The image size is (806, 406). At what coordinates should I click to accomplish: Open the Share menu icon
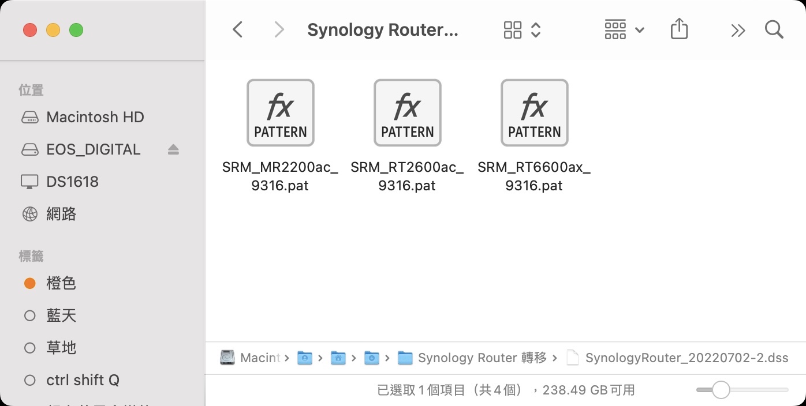tap(679, 29)
